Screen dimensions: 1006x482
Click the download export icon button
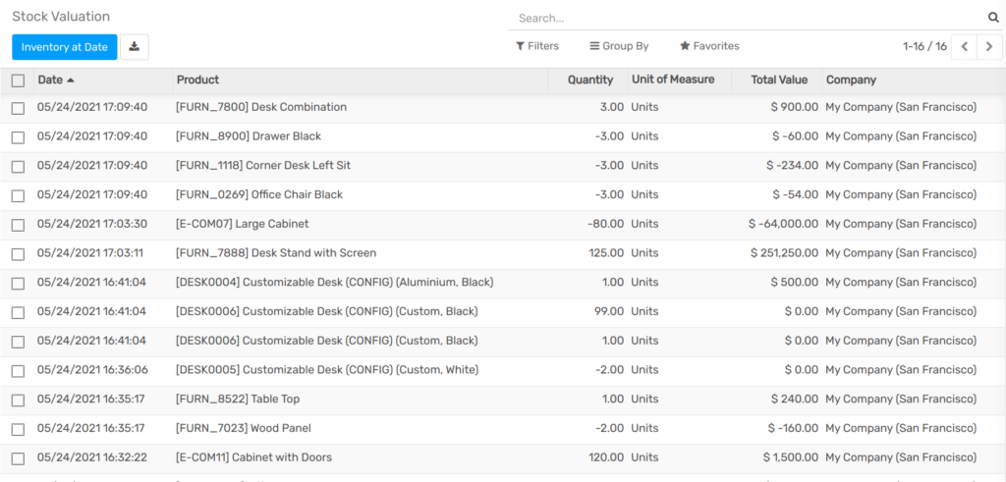pos(134,47)
